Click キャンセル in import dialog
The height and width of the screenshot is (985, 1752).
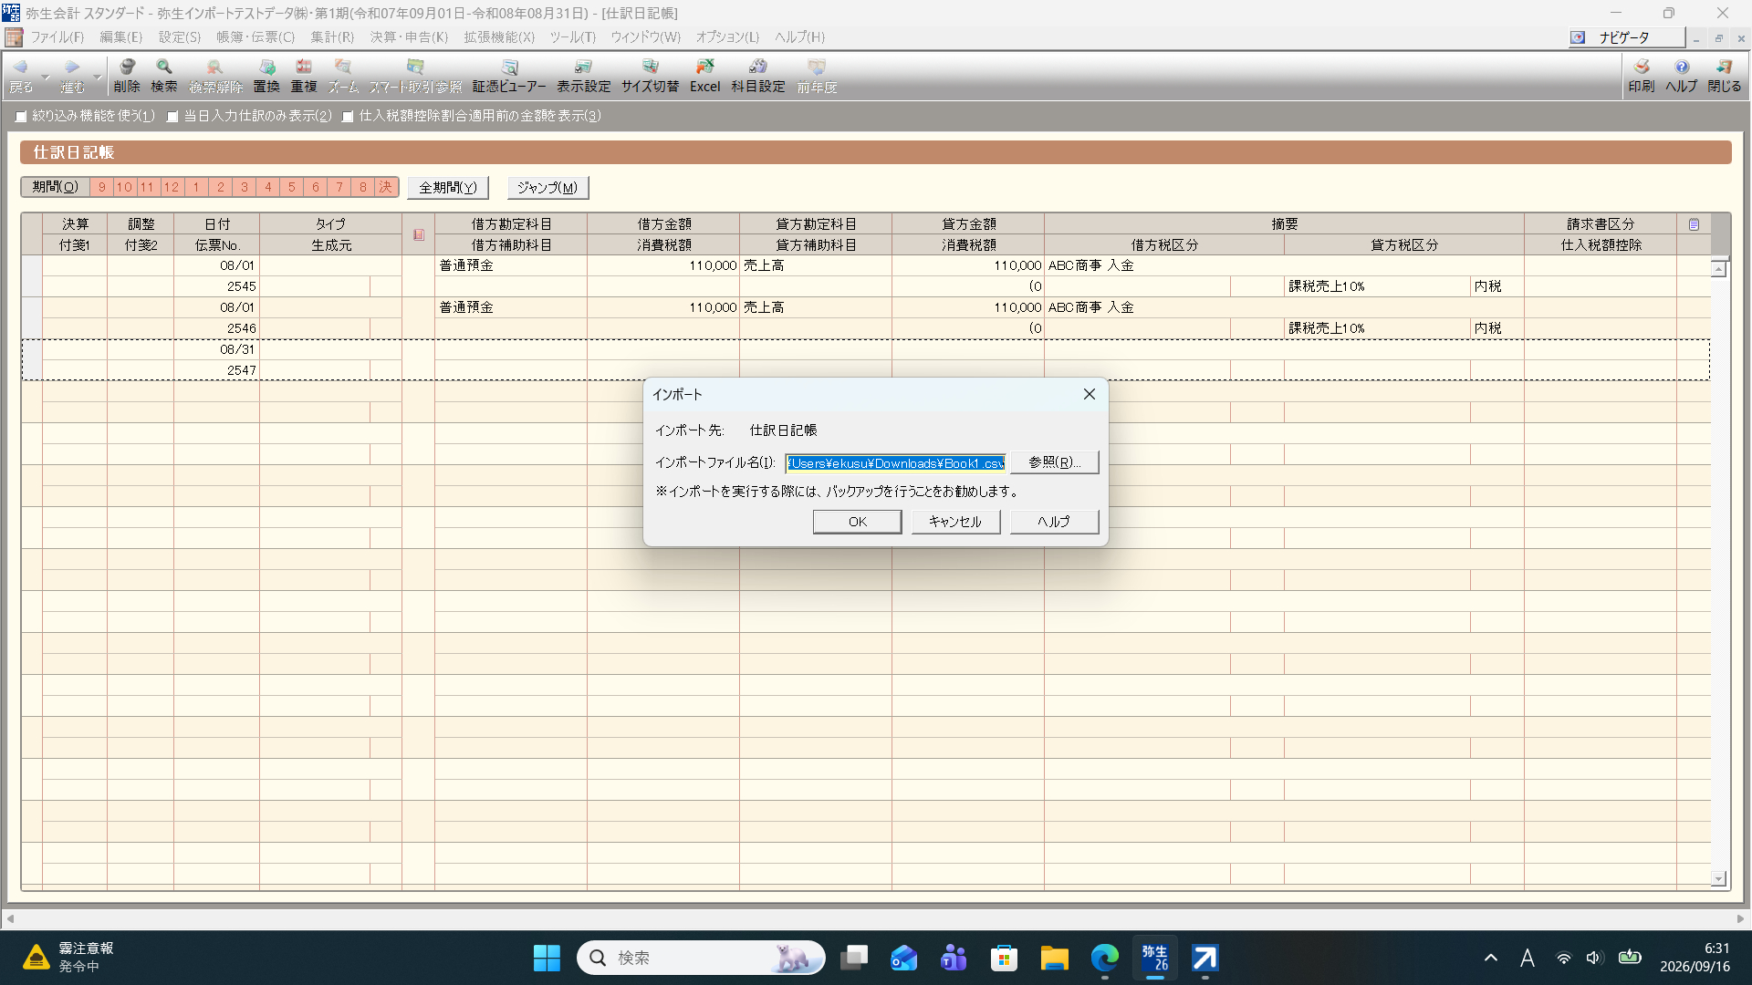point(955,522)
